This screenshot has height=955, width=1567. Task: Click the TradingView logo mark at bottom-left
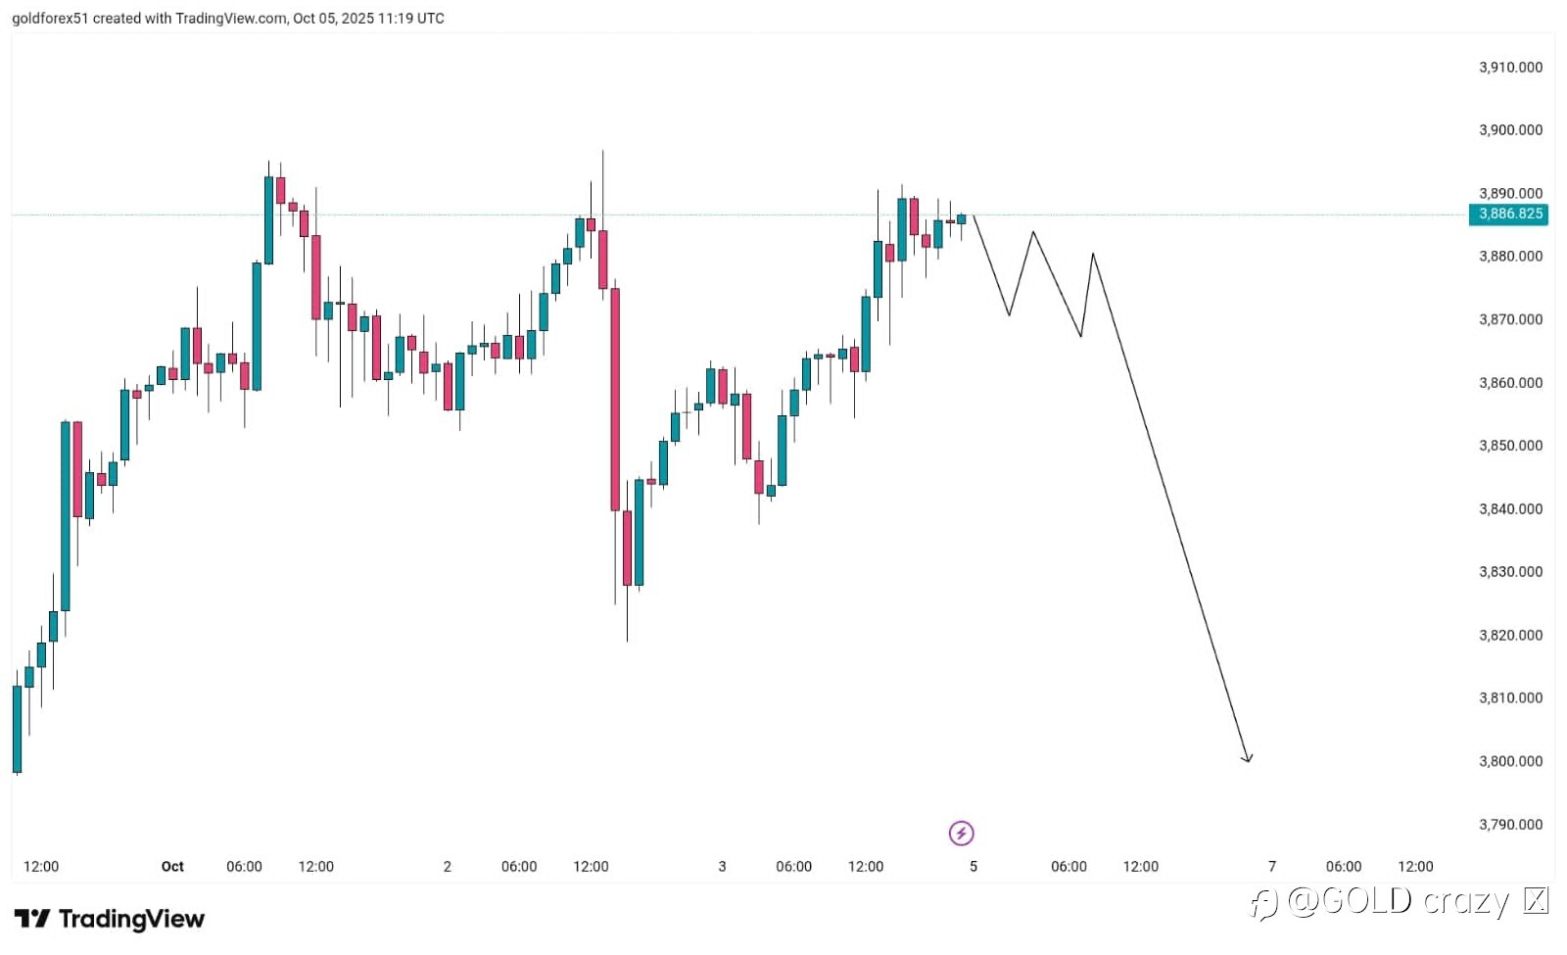[32, 919]
